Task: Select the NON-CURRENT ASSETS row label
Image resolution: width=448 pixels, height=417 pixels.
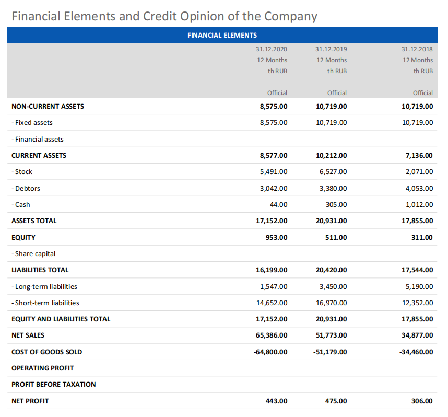Action: pyautogui.click(x=48, y=107)
